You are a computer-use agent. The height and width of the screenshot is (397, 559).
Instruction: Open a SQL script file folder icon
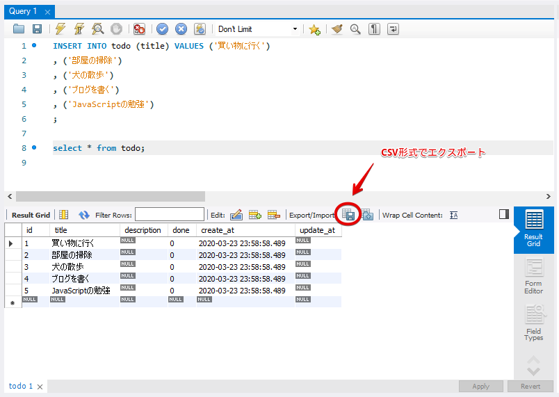point(19,29)
